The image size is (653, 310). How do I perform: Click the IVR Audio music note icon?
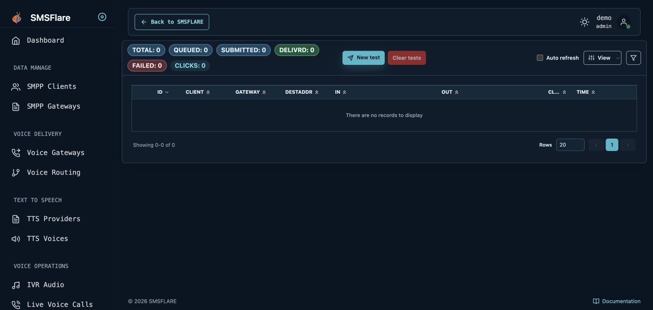tap(16, 285)
